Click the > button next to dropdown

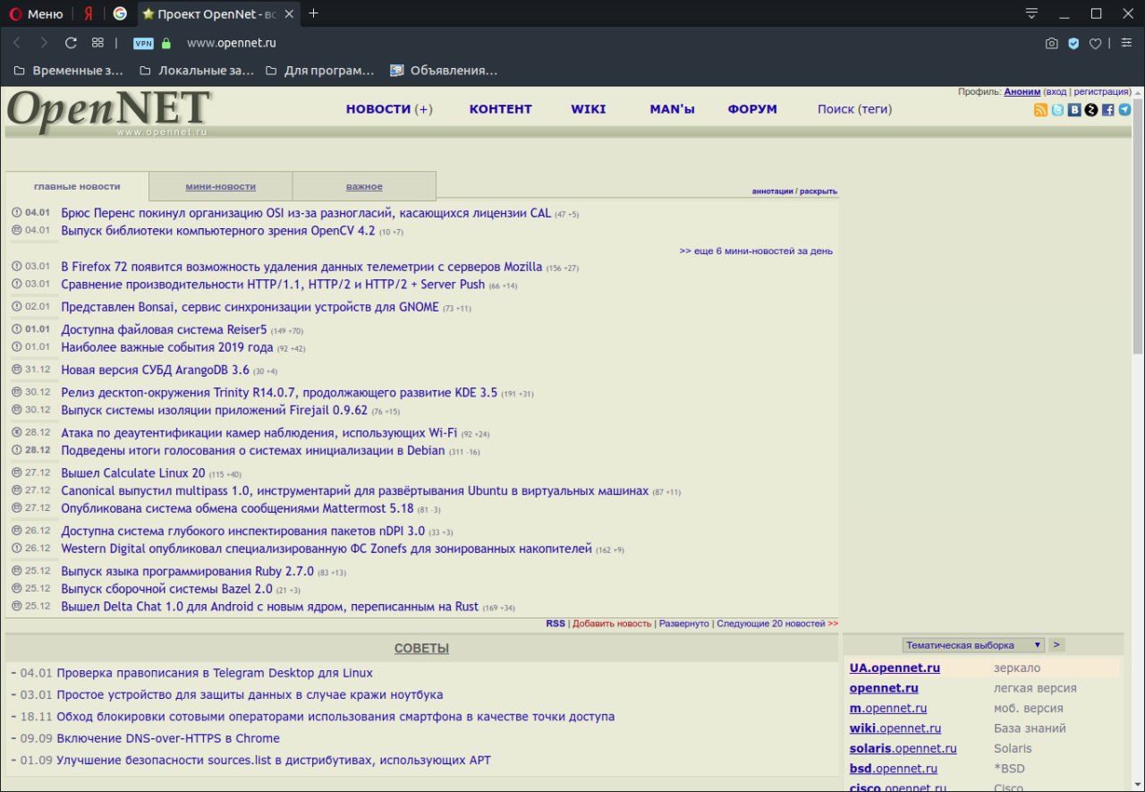click(x=1056, y=644)
